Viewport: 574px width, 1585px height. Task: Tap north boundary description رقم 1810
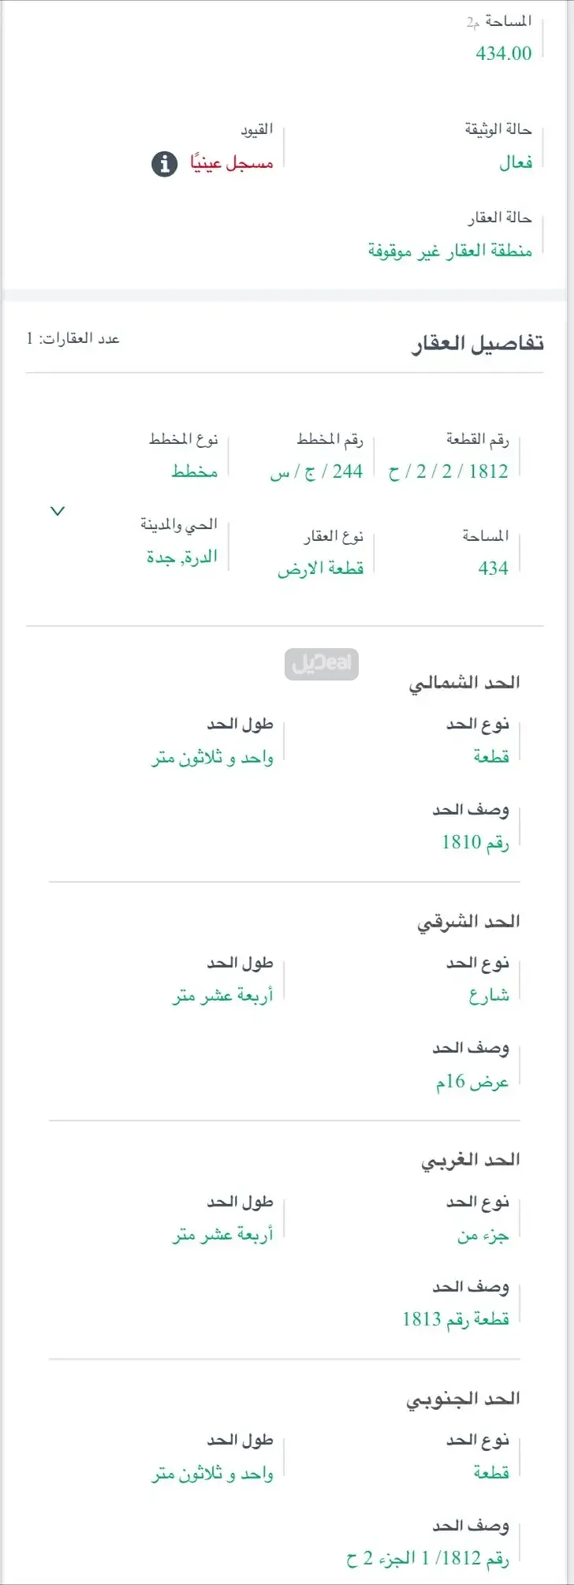pyautogui.click(x=475, y=843)
